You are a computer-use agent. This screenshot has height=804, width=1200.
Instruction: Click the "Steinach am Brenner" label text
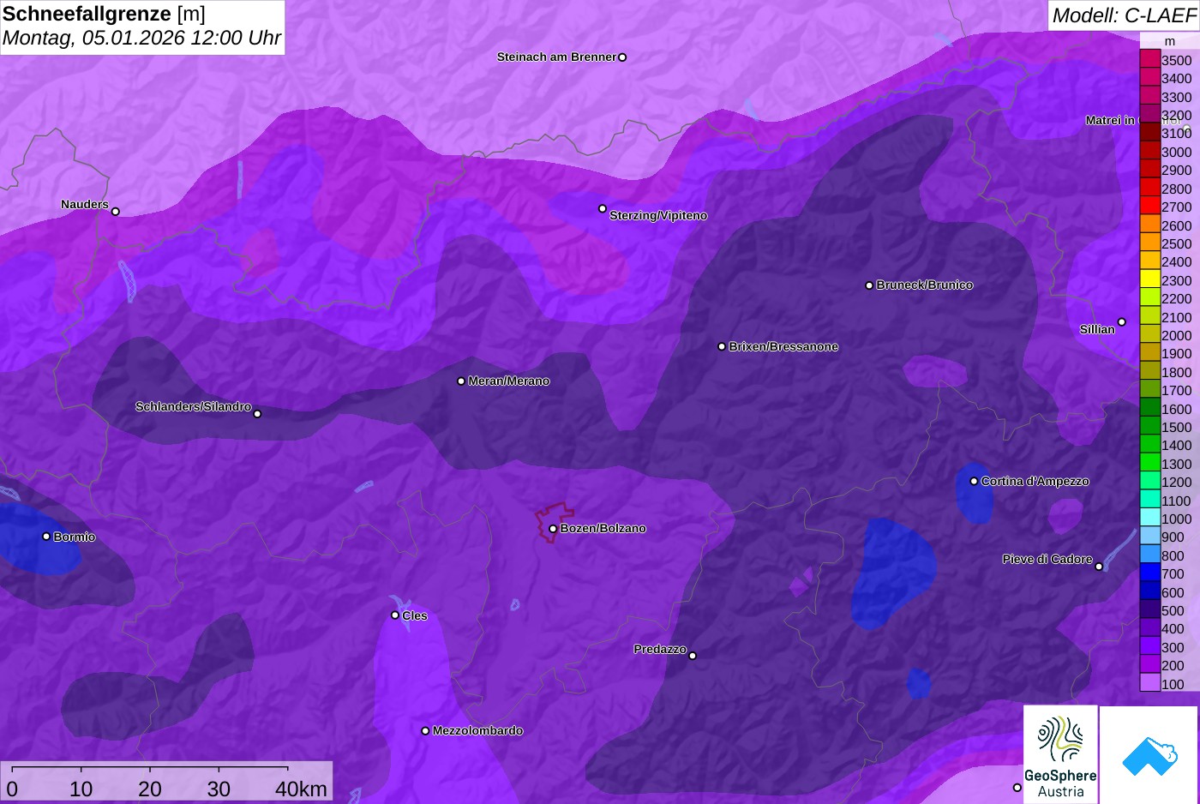pos(556,57)
